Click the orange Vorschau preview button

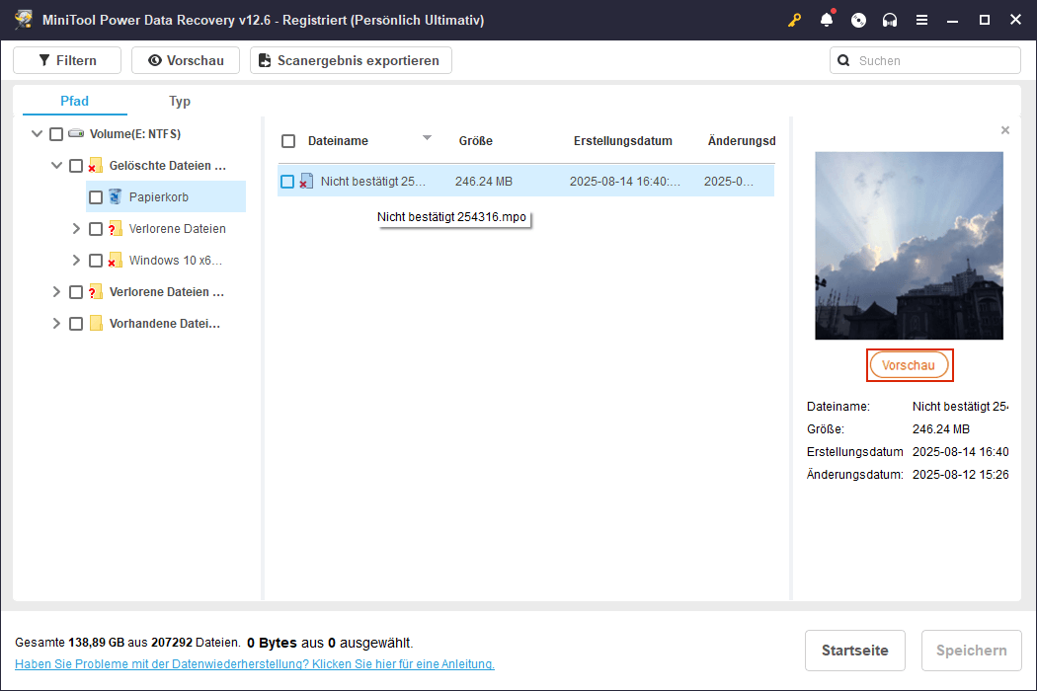point(909,365)
